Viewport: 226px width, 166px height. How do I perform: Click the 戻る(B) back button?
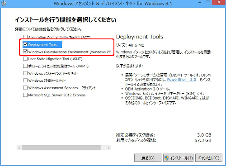[148, 158]
